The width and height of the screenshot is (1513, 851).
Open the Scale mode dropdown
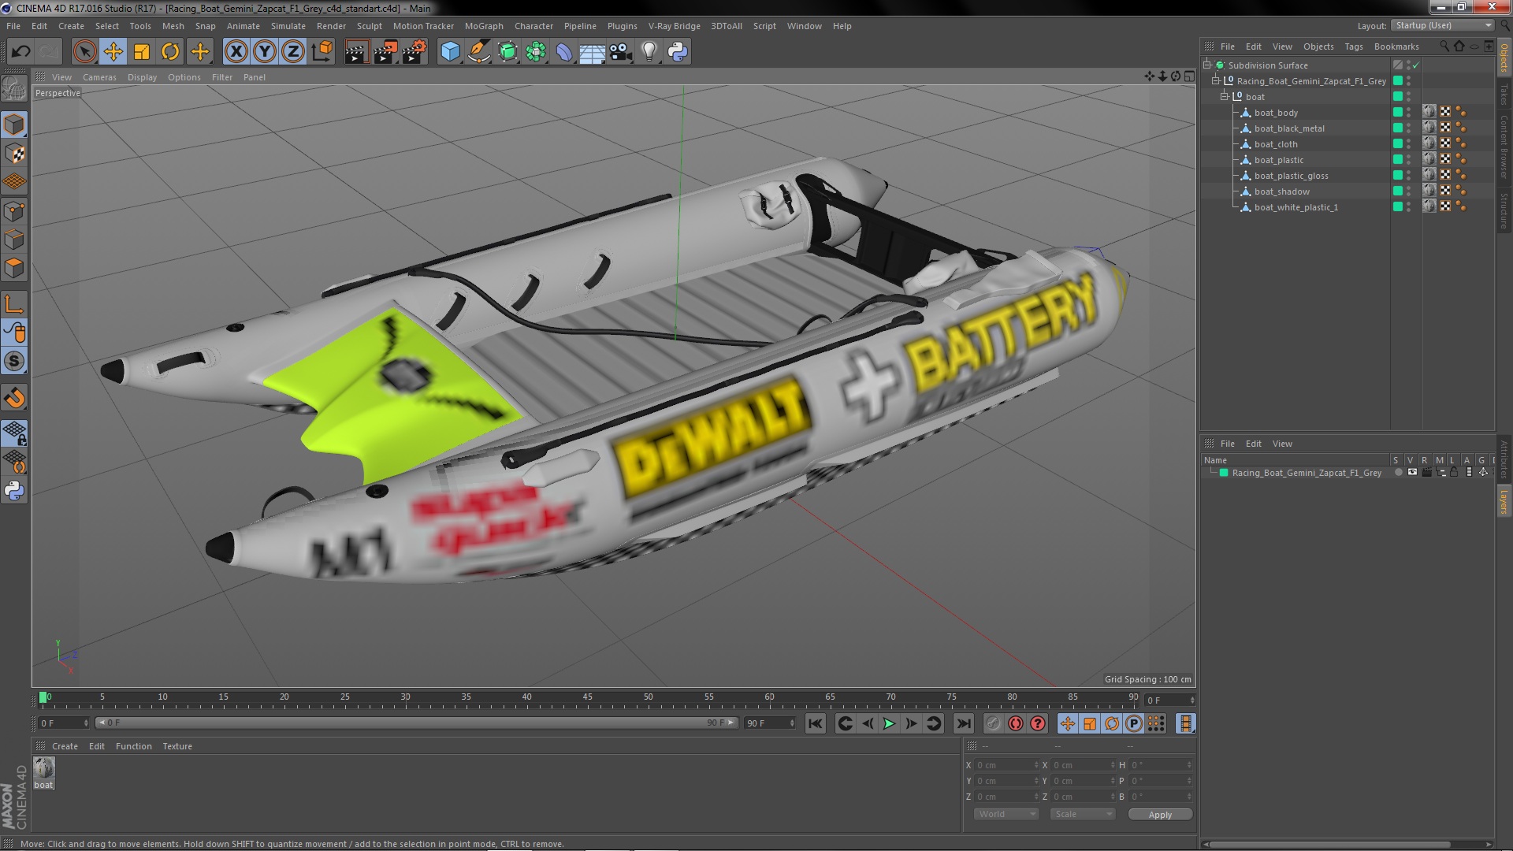click(x=1083, y=814)
